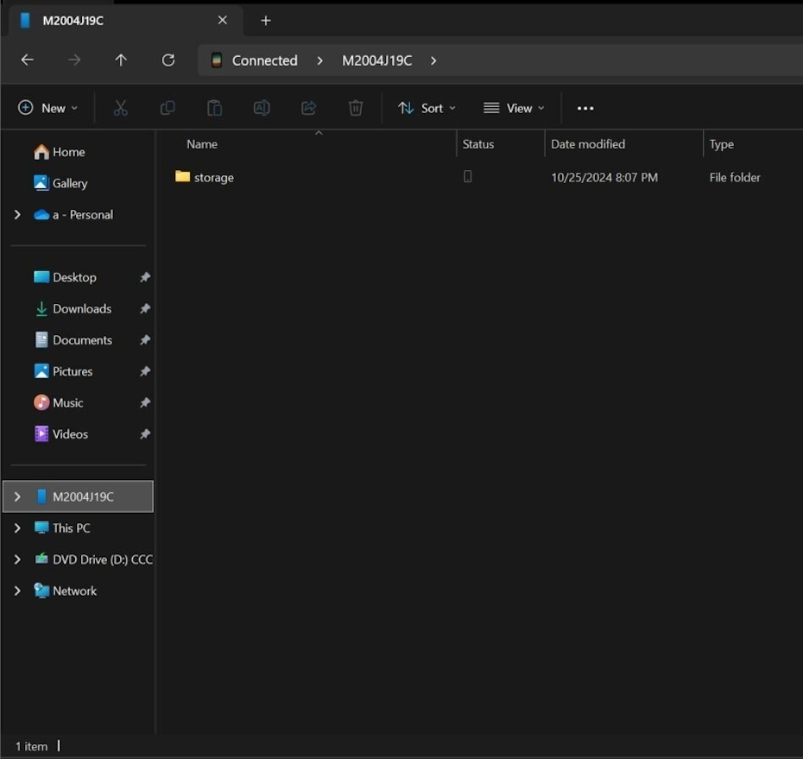The image size is (803, 759).
Task: Click the Copy icon in toolbar
Action: (168, 108)
